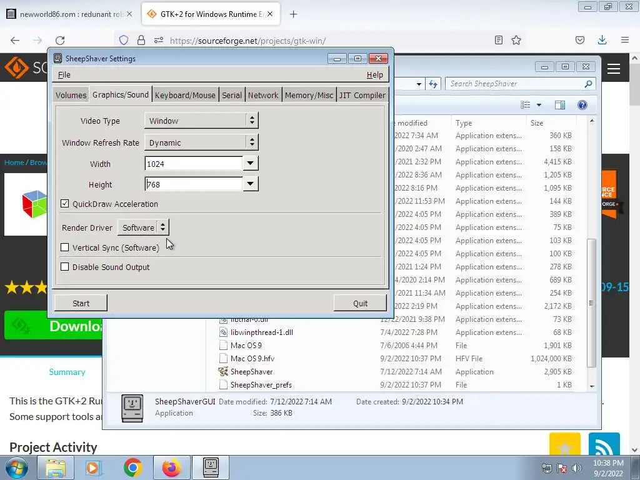Click the Start button
The width and height of the screenshot is (640, 480).
[x=81, y=303]
